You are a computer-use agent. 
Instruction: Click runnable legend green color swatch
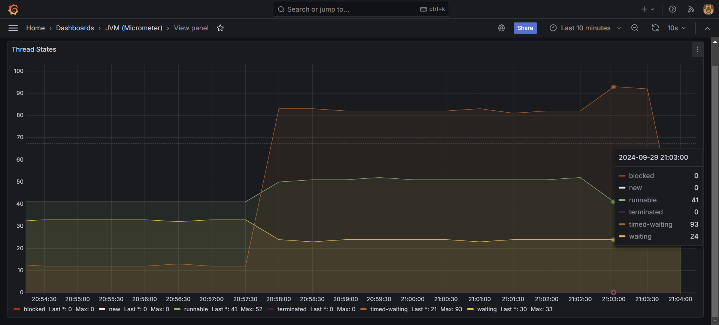[177, 309]
